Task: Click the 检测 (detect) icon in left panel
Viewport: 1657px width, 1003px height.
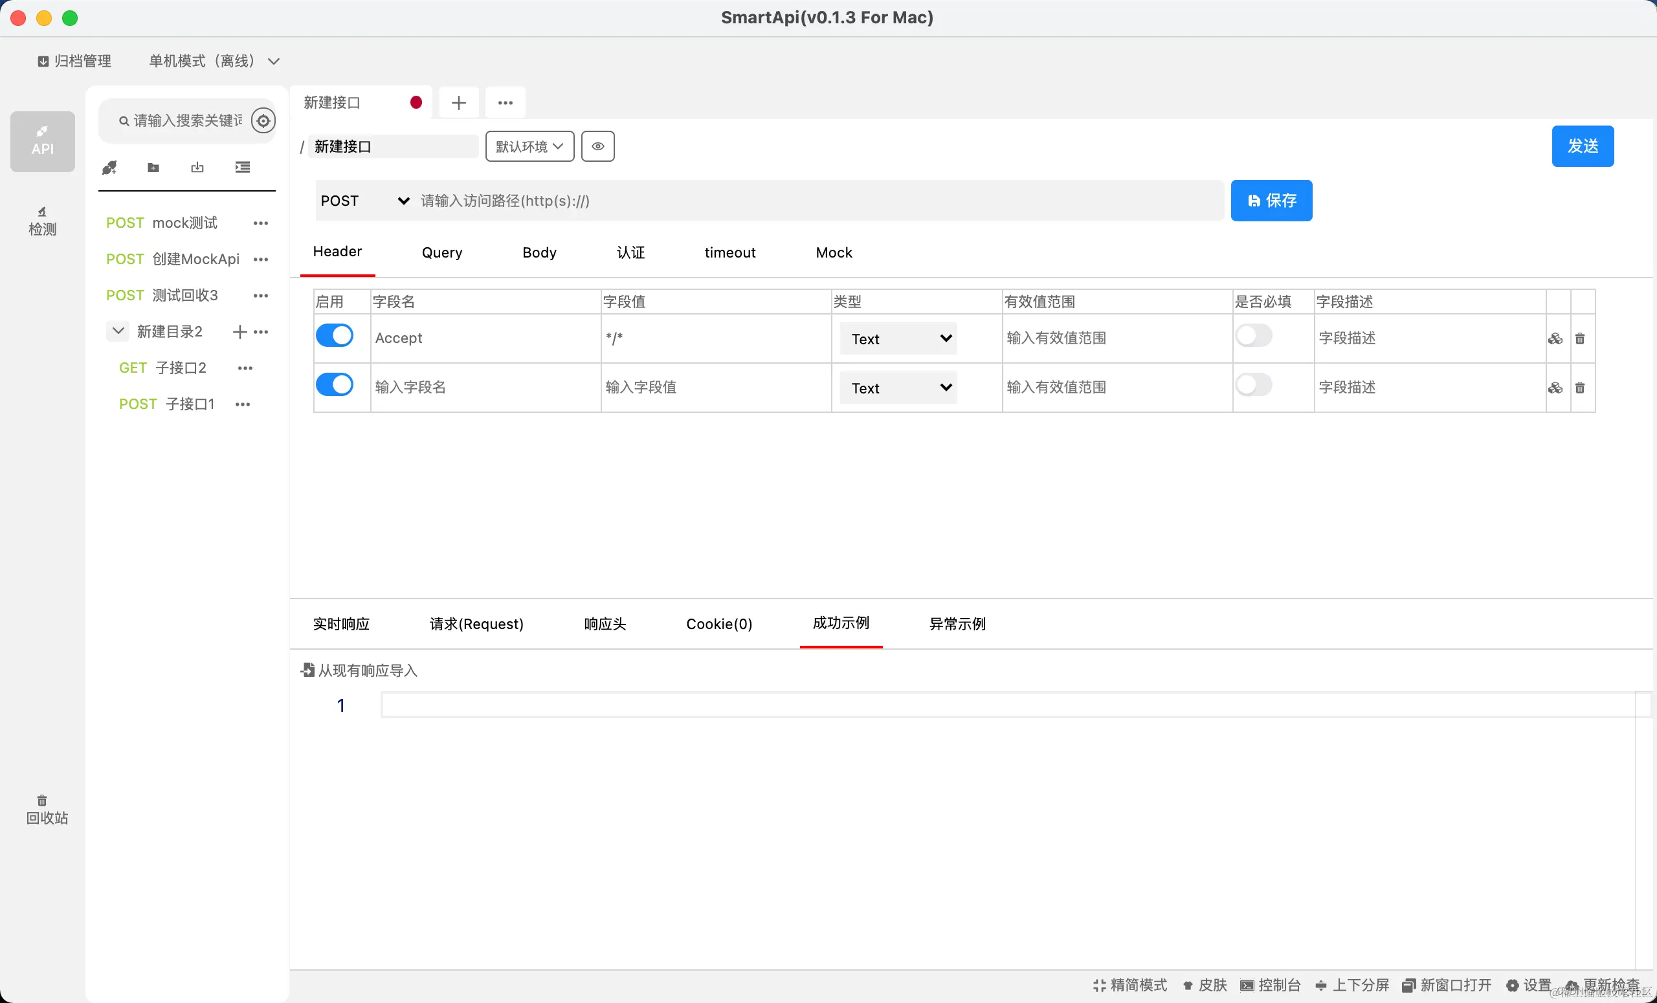Action: 41,220
